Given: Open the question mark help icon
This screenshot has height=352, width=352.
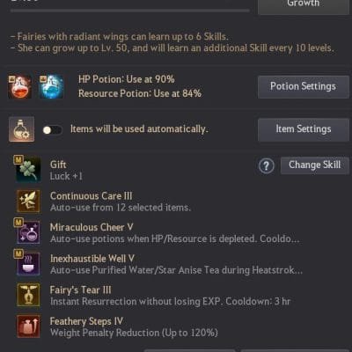Looking at the screenshot, I should tap(267, 166).
